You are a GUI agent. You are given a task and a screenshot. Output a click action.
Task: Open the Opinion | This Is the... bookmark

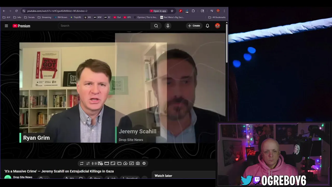click(x=146, y=17)
